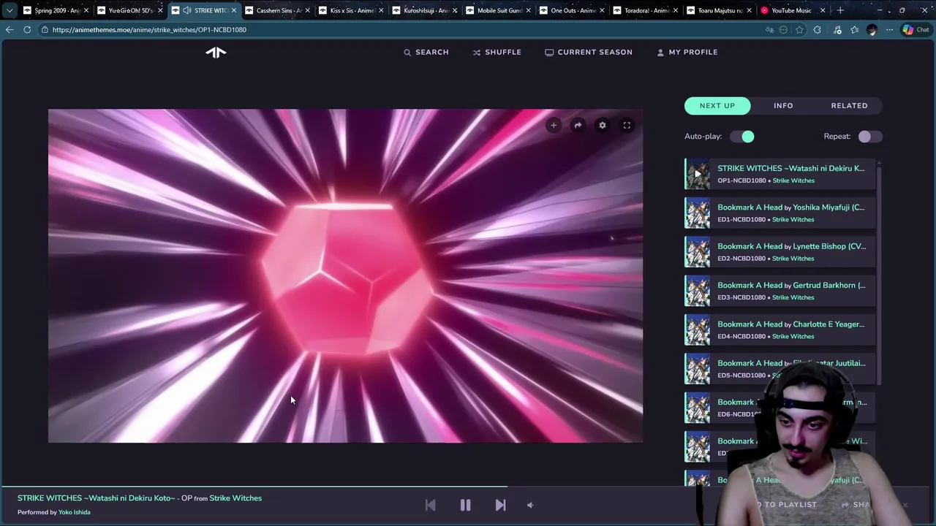Click inside the video player

[345, 275]
